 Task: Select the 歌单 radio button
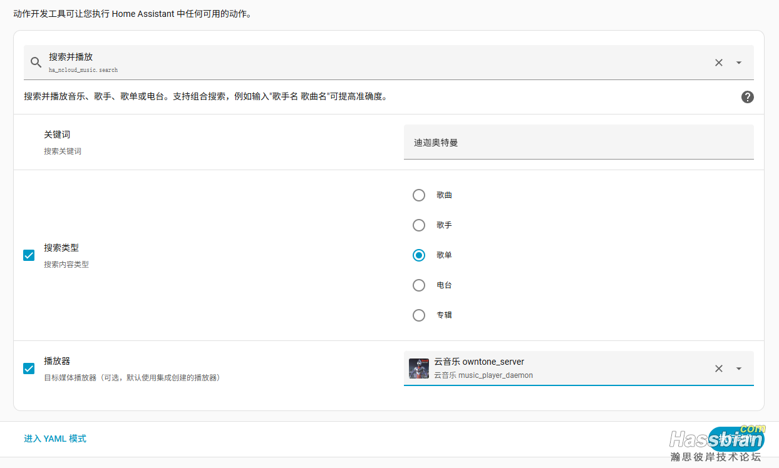pos(419,255)
